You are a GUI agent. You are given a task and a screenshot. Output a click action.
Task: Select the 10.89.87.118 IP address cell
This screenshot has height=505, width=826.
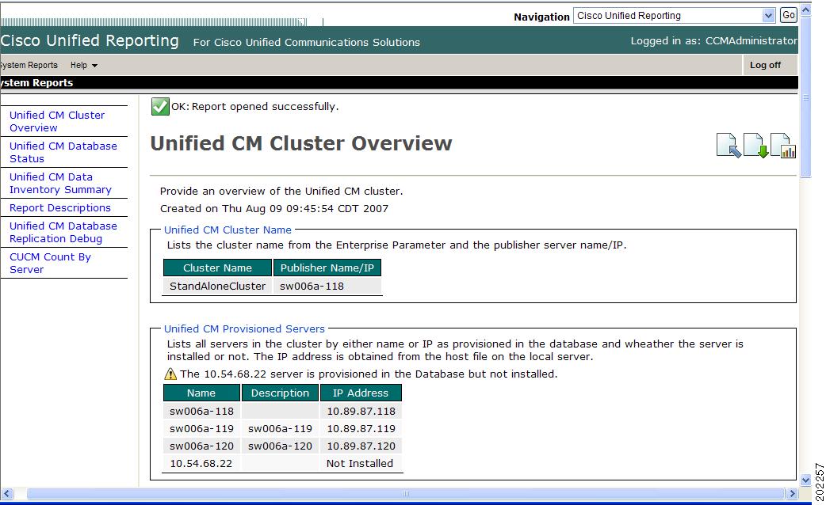click(x=361, y=412)
